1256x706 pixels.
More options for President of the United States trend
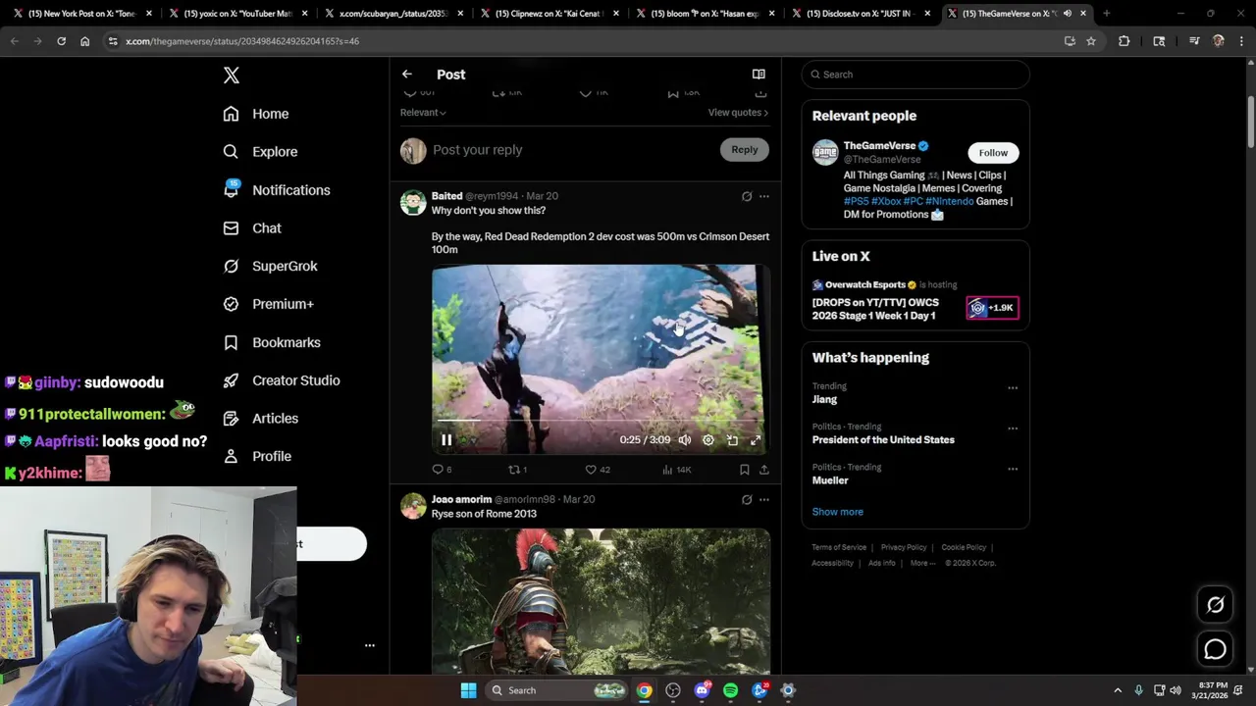1013,429
